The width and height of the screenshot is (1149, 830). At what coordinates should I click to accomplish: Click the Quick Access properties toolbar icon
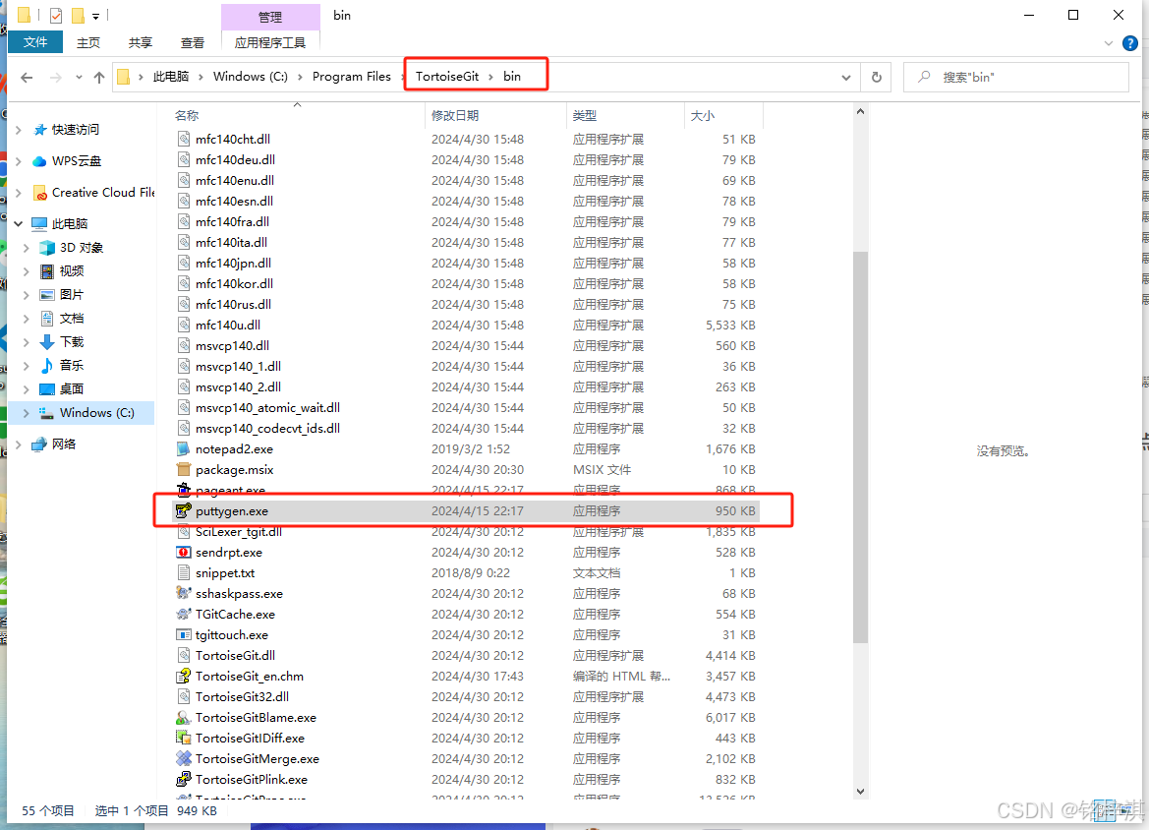(56, 15)
